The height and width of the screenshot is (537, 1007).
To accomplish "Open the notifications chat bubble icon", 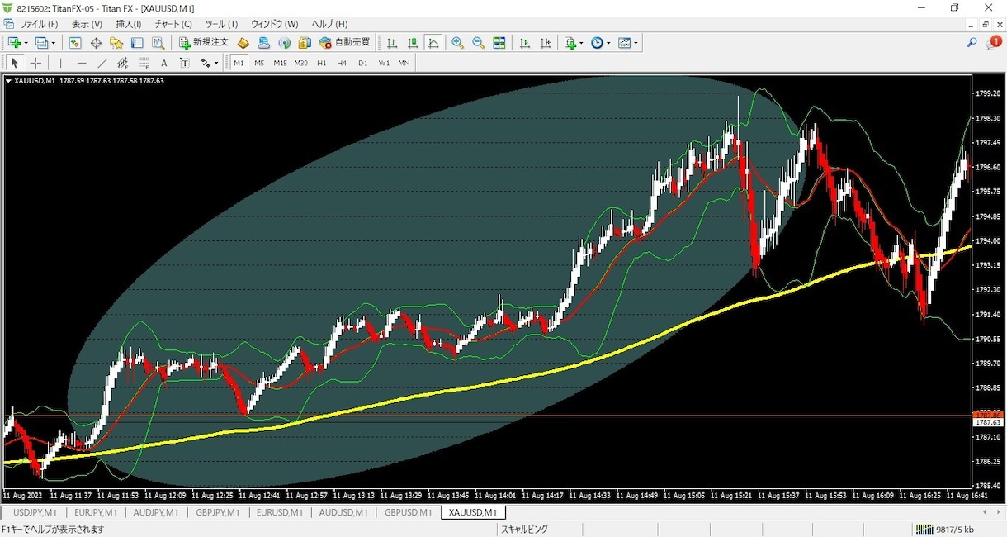I will pyautogui.click(x=993, y=43).
